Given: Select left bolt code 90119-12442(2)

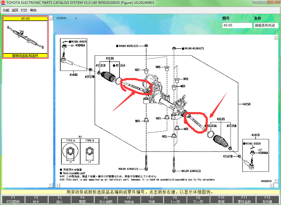Looking at the screenshot, I should click(128, 169).
